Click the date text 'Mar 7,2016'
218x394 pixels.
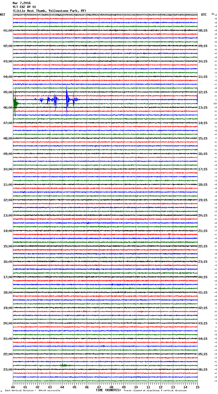(x=22, y=3)
